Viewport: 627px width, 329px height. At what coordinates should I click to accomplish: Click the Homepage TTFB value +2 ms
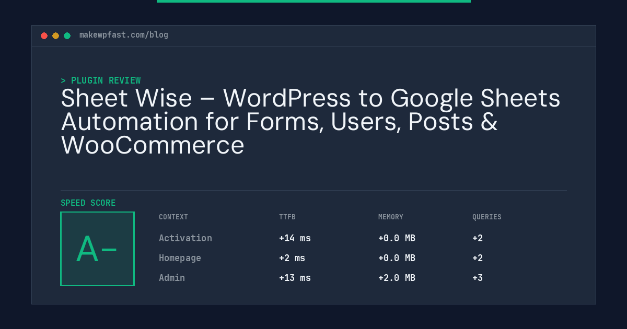pyautogui.click(x=292, y=258)
